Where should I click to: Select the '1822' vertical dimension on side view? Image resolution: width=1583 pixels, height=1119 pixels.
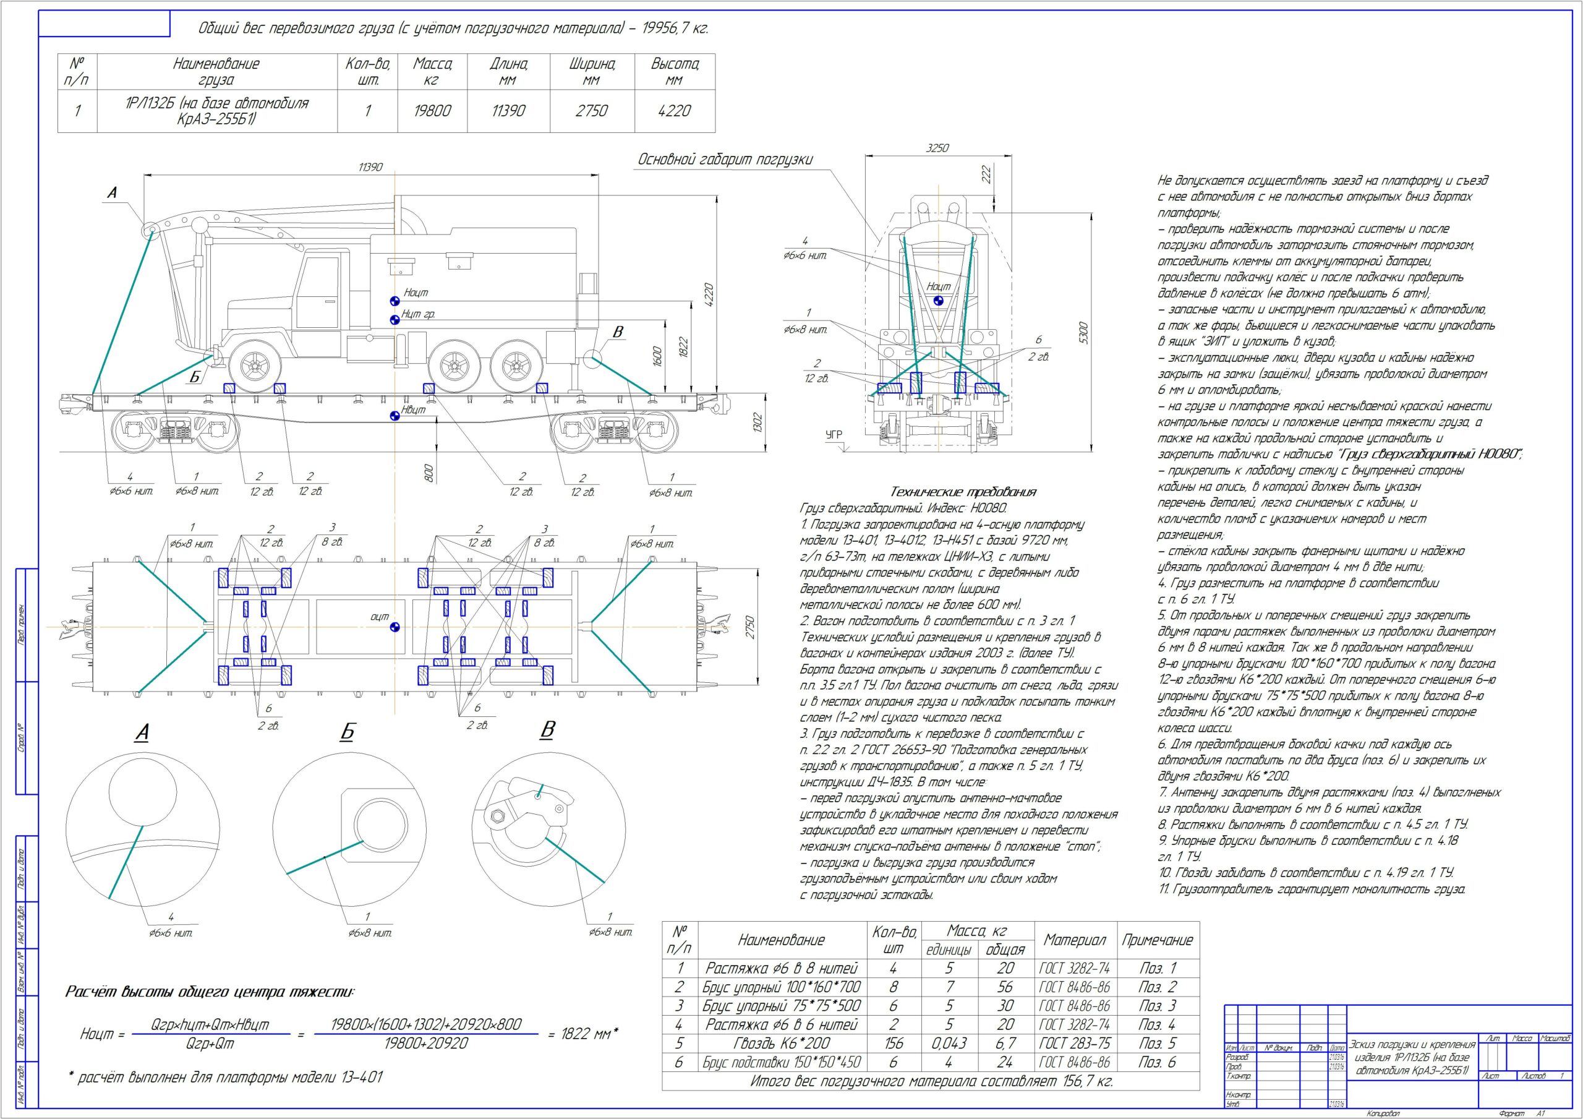click(683, 348)
